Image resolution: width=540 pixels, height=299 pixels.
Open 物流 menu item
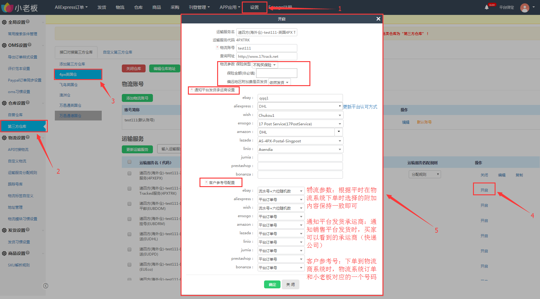point(120,7)
